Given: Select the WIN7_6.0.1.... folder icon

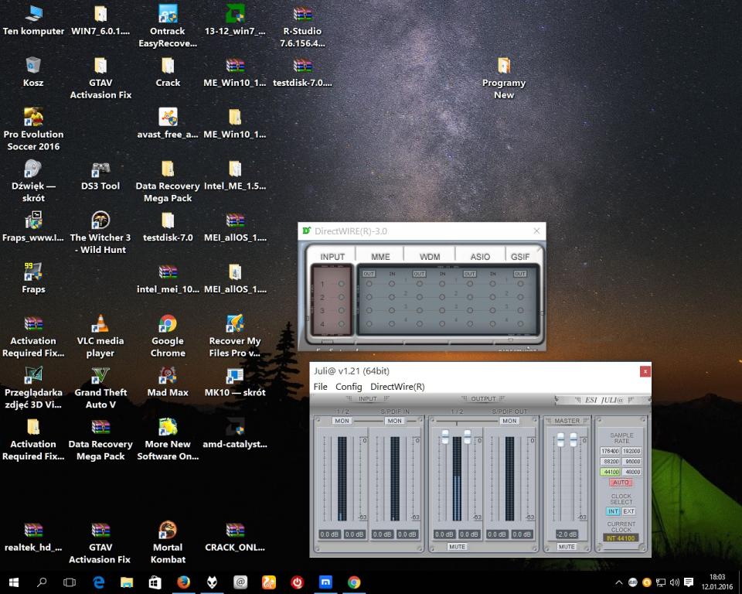Looking at the screenshot, I should click(100, 21).
